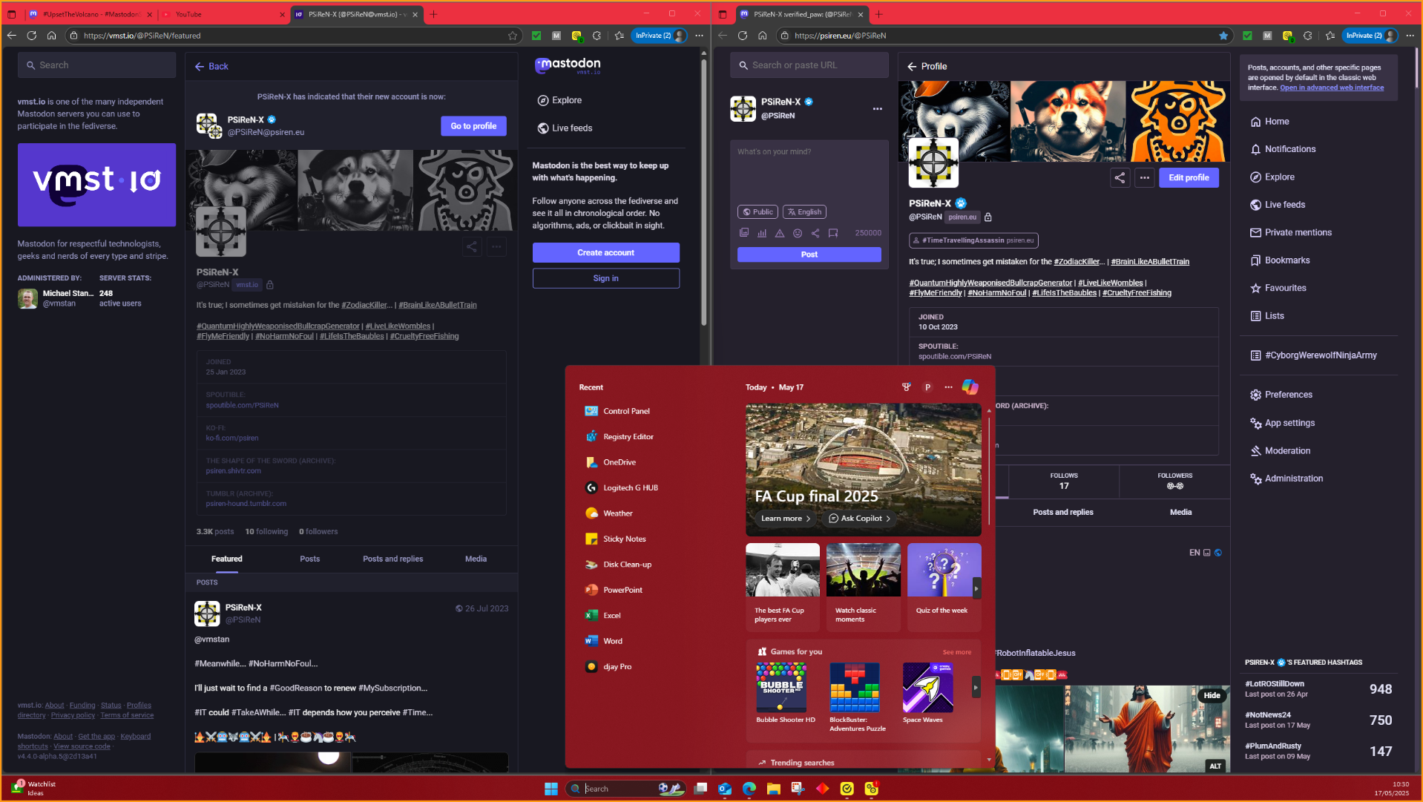Go Back on the vmst.io profile
Image resolution: width=1423 pixels, height=802 pixels.
pos(211,66)
